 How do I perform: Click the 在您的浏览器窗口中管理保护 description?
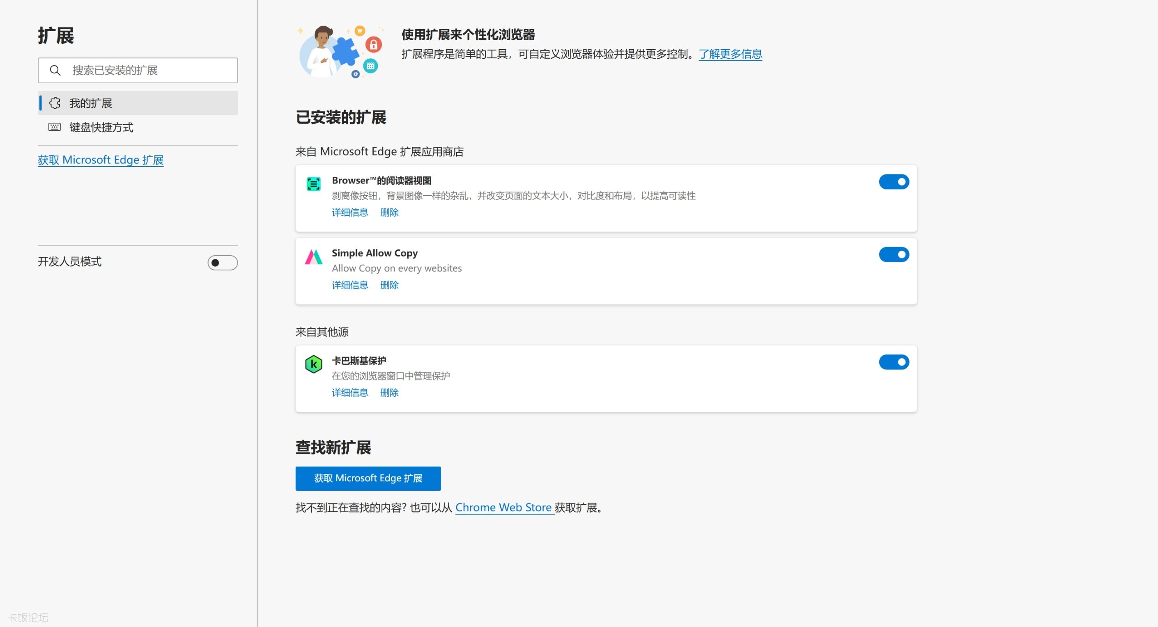[x=391, y=376]
